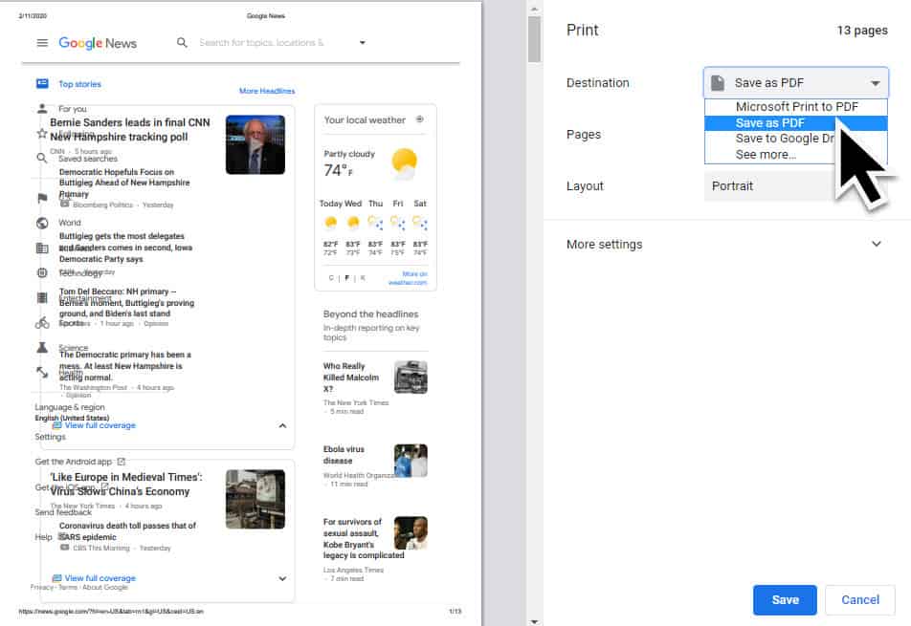Click the Saved searches magnifier icon
Screen dimensions: 911x626
[x=42, y=158]
